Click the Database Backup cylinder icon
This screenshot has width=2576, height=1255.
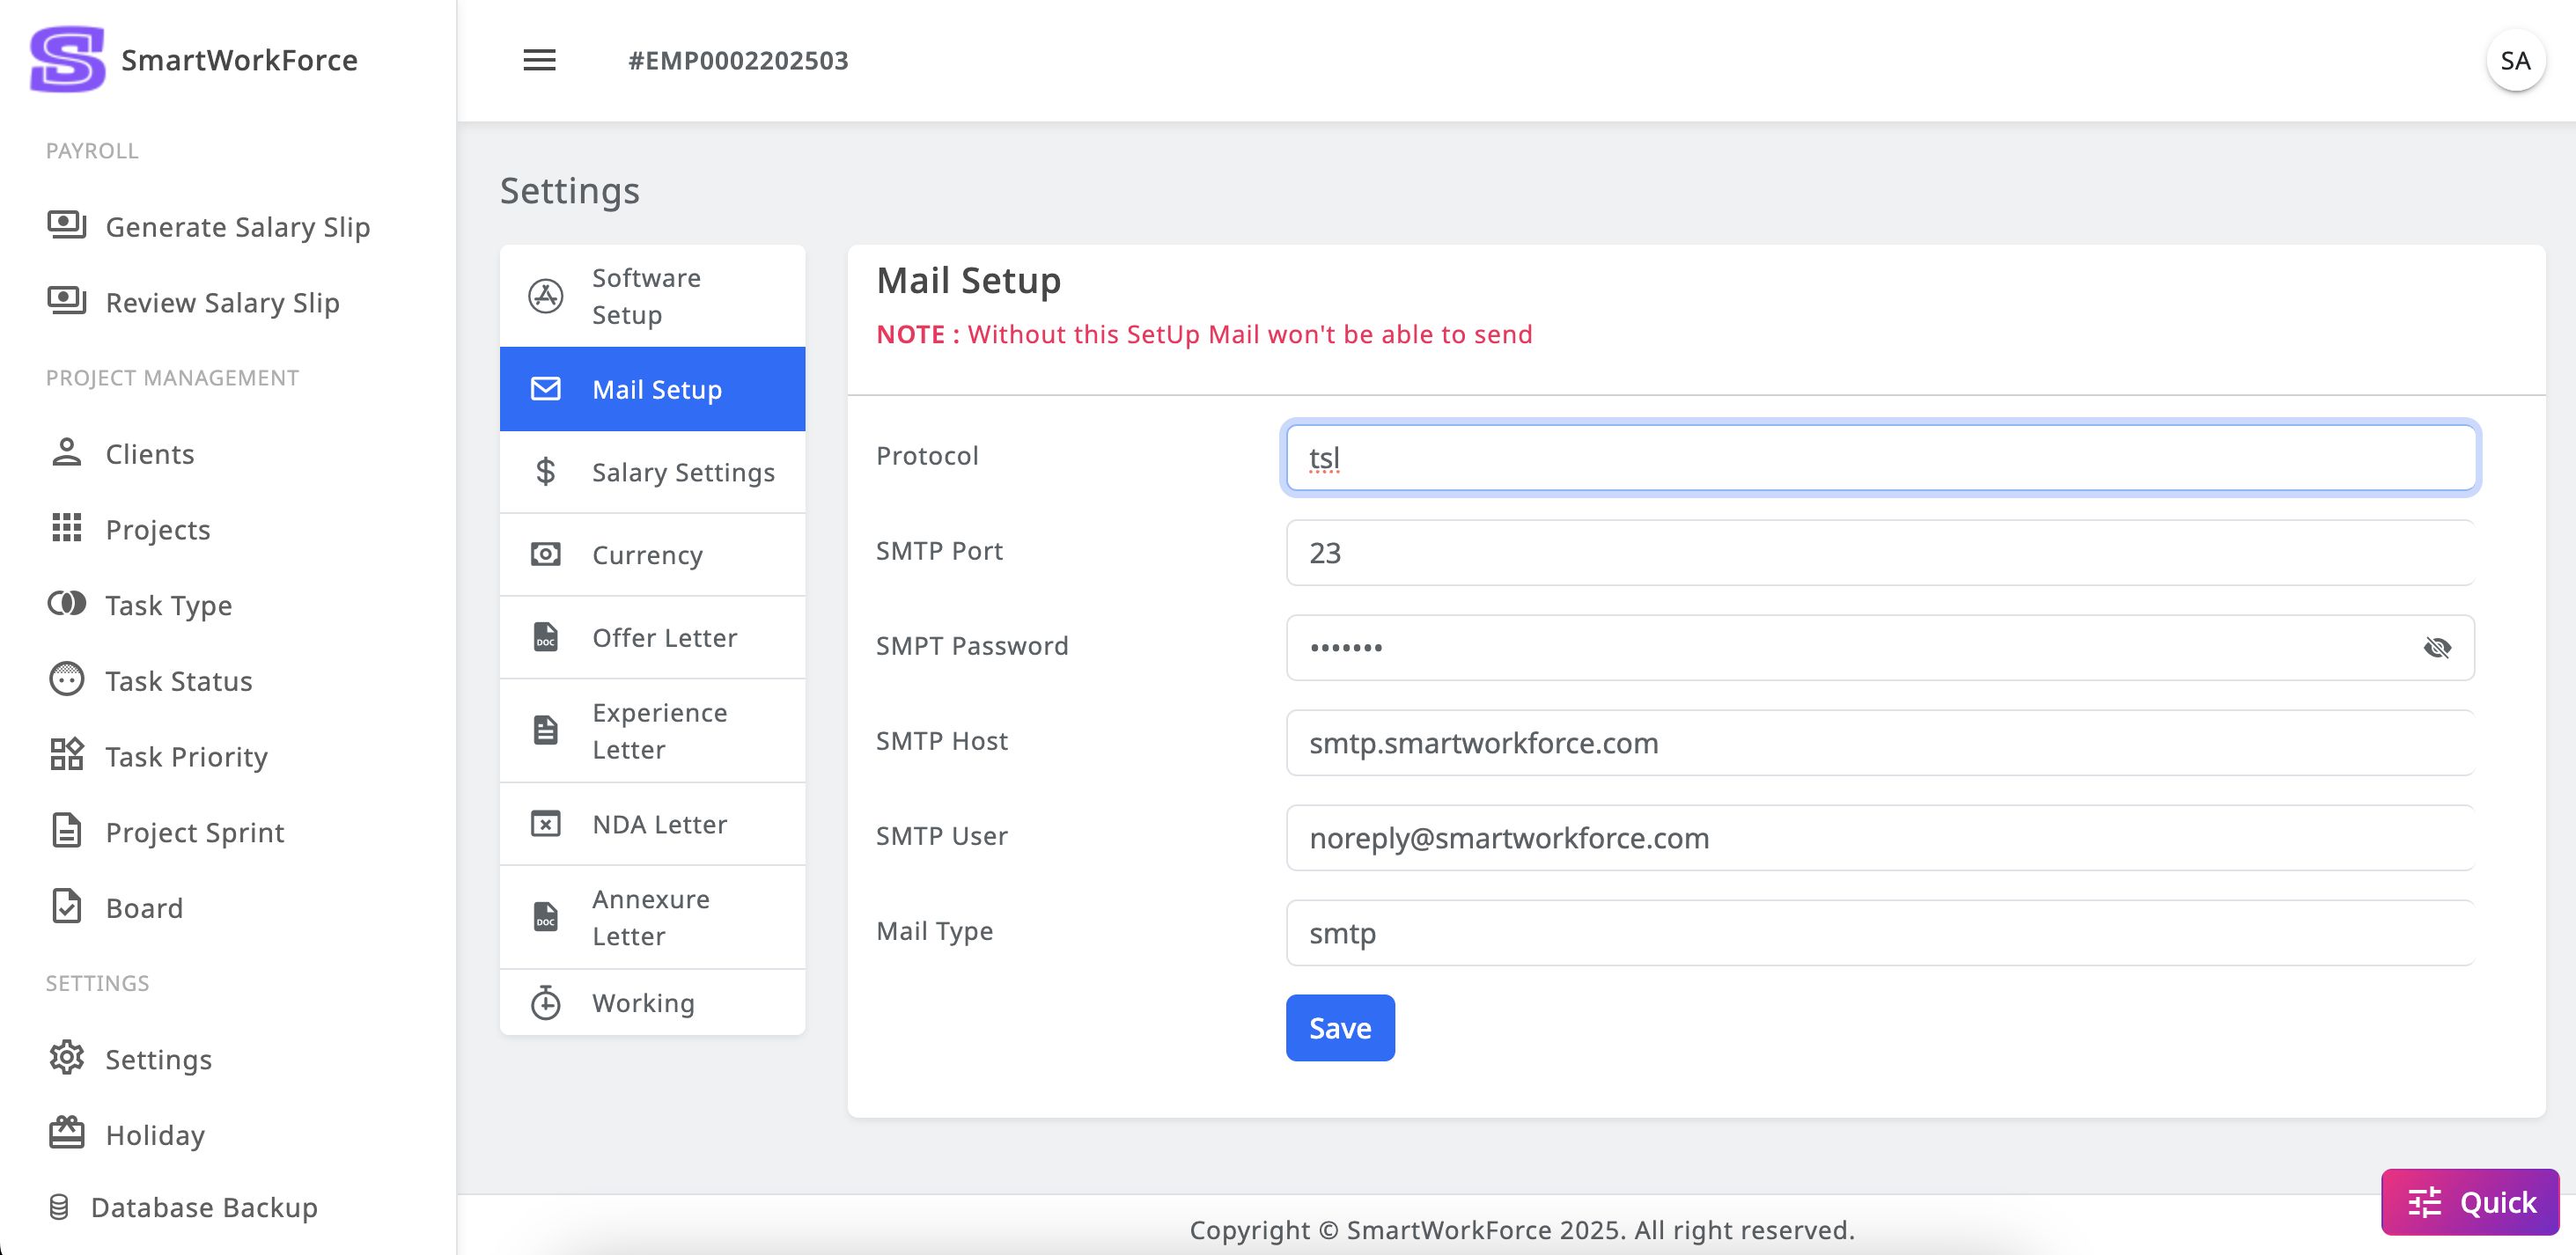[59, 1207]
